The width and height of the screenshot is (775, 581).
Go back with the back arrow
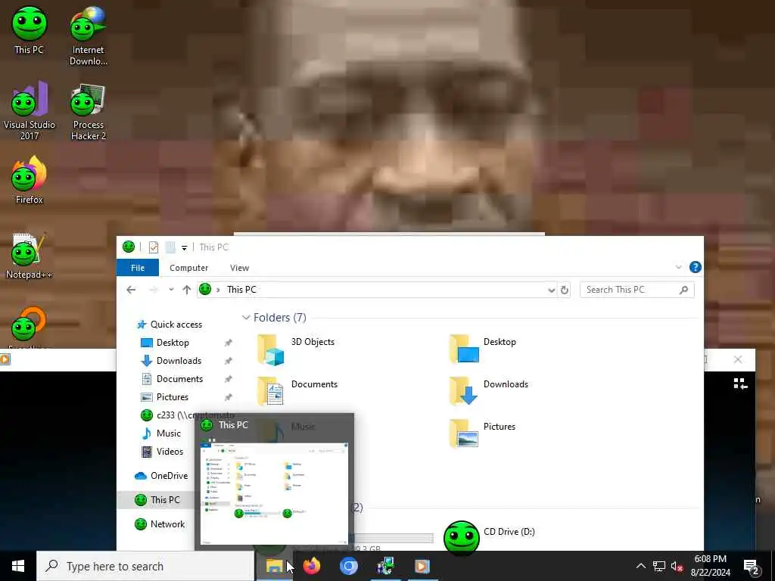131,290
